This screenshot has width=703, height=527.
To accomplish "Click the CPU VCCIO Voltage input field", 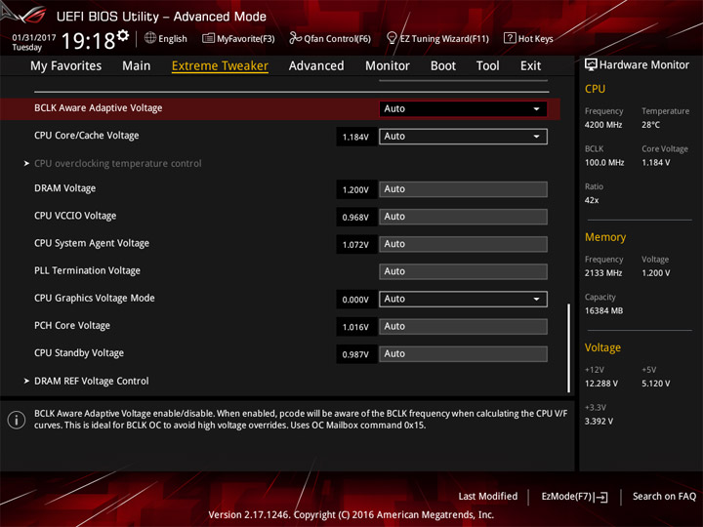I will (463, 217).
